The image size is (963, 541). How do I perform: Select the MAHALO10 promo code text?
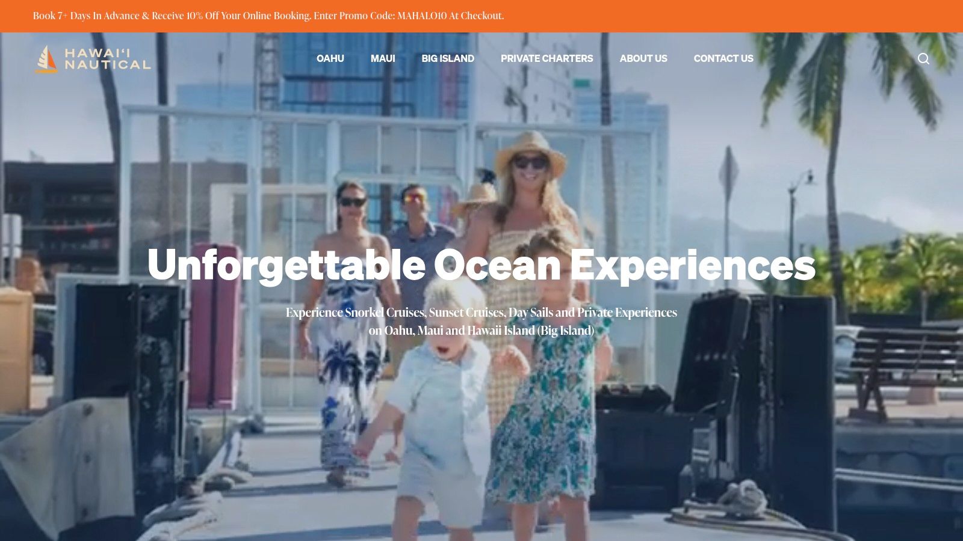(x=422, y=16)
